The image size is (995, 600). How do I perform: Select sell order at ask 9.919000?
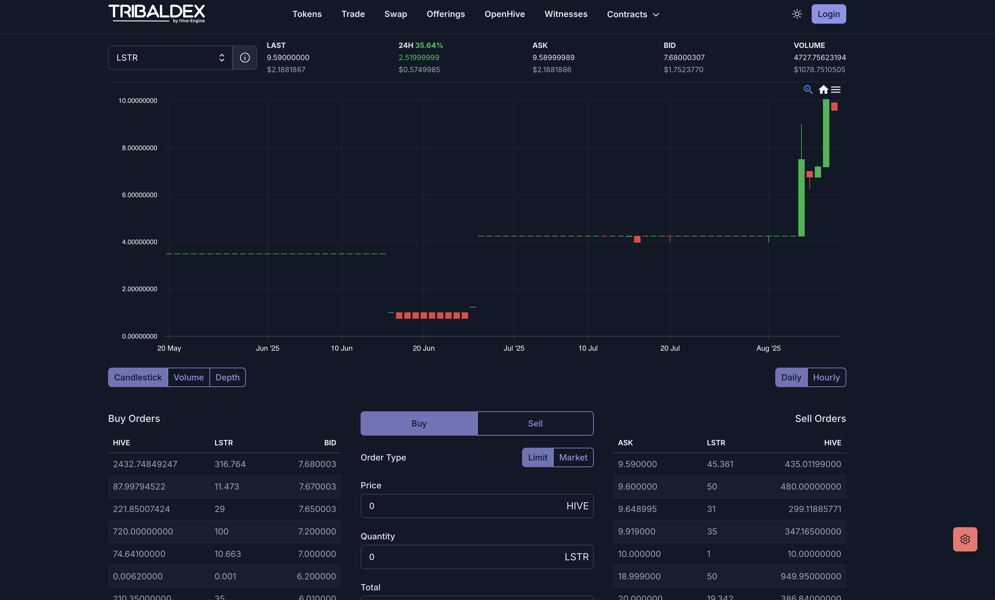729,531
